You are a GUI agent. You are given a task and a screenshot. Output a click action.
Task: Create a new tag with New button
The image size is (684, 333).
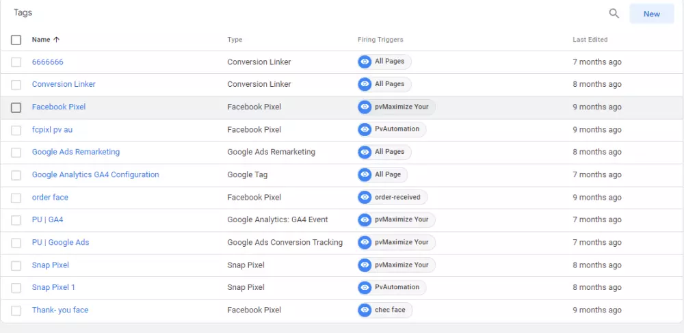click(x=651, y=14)
